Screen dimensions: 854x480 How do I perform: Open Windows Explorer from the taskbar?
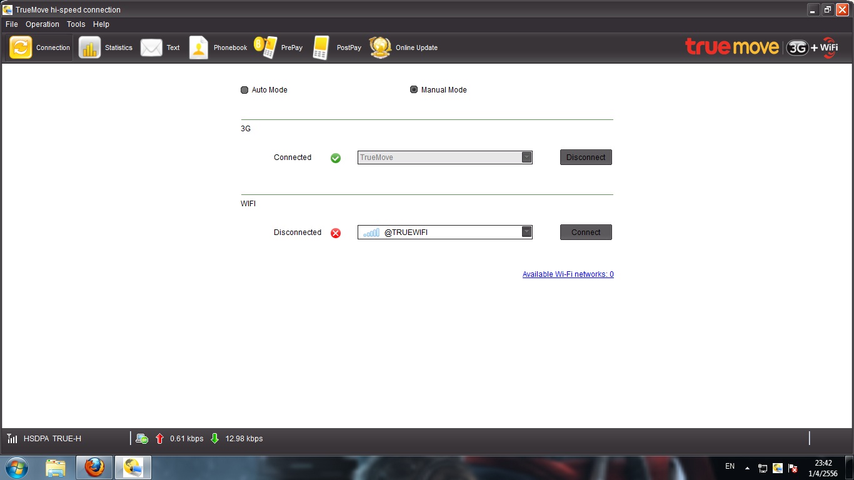[56, 467]
